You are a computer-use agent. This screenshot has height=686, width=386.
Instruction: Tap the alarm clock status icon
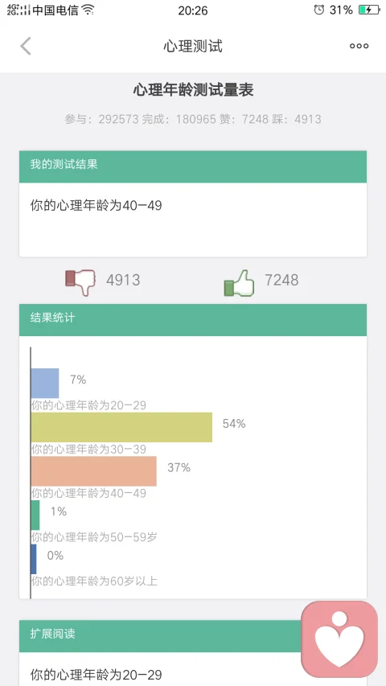(319, 10)
